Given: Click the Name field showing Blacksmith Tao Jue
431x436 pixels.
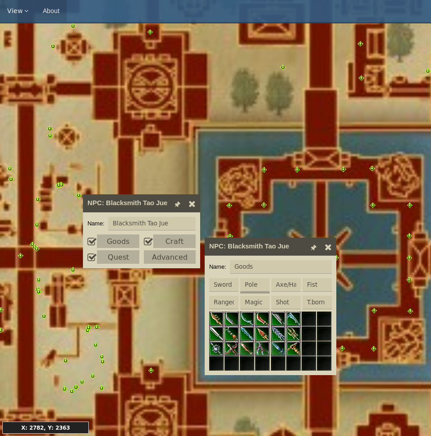Looking at the screenshot, I should point(151,223).
